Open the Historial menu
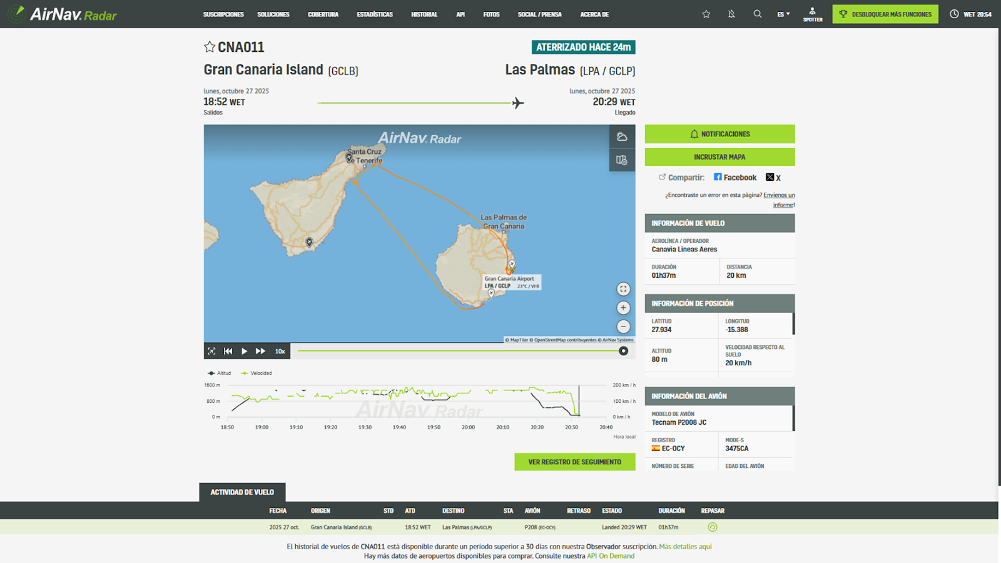 424,14
